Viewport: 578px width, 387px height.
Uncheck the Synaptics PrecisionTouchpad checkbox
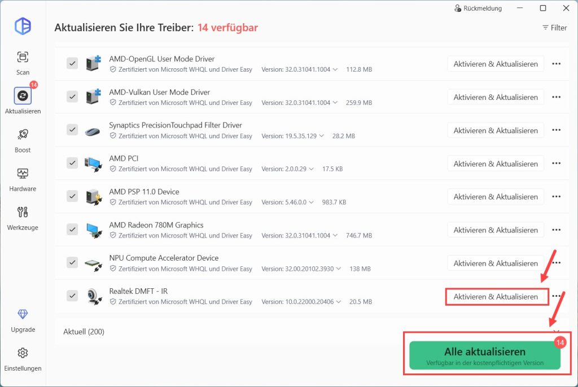(72, 130)
